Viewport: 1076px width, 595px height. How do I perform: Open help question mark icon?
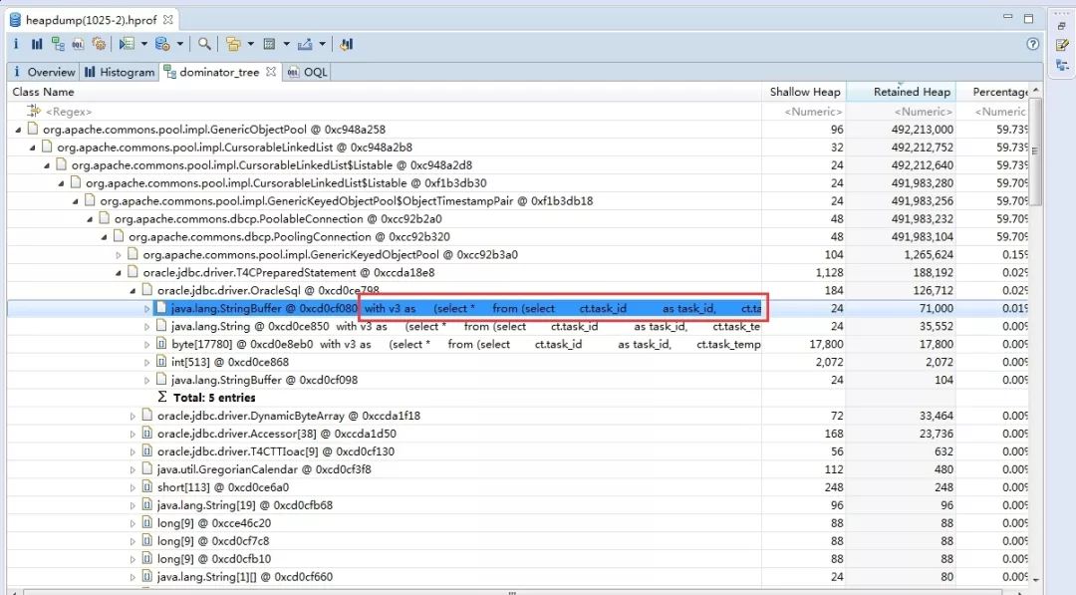(x=1033, y=44)
